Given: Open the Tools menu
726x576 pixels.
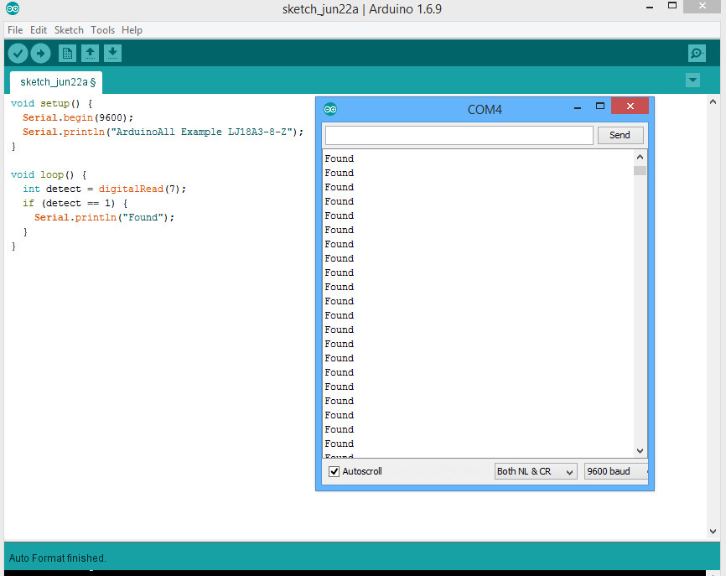Looking at the screenshot, I should pyautogui.click(x=102, y=30).
